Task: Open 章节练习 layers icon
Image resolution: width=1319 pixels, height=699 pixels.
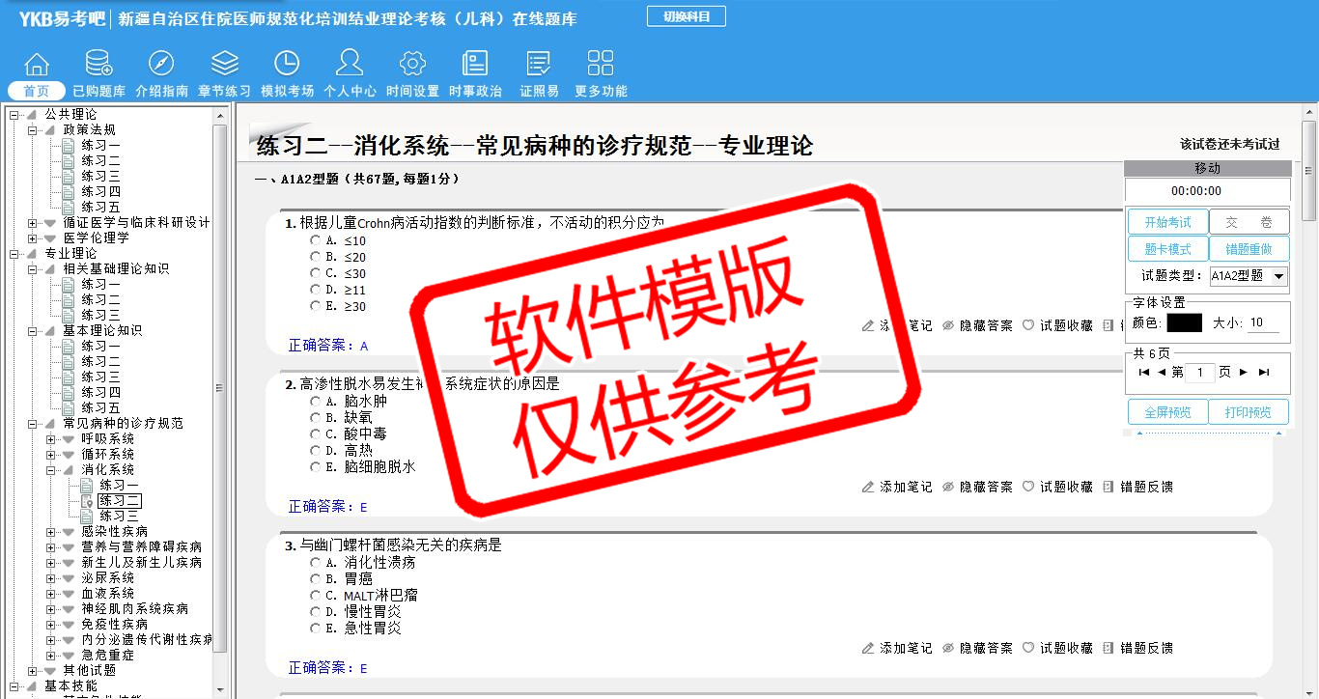Action: click(x=224, y=65)
